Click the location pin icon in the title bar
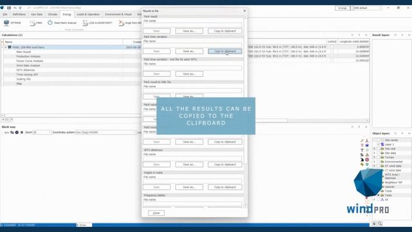412x232 pixels. [x=20, y=8]
